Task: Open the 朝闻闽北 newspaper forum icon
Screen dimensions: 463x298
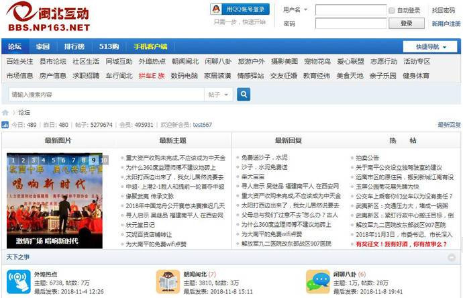Action: click(x=167, y=281)
